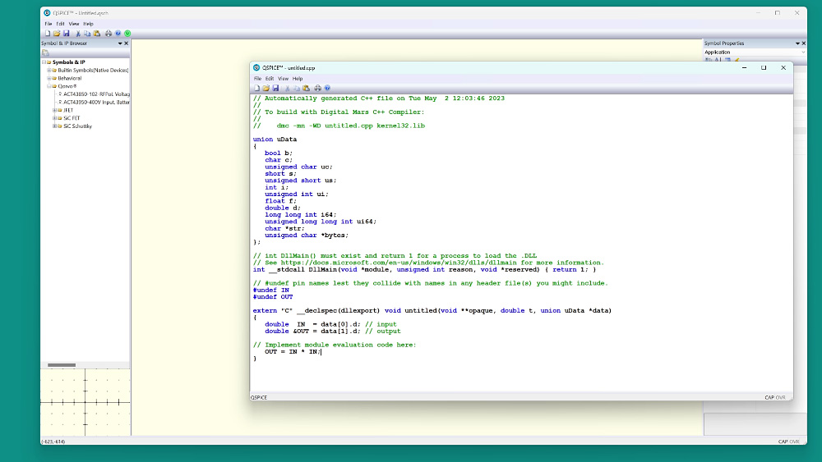The width and height of the screenshot is (822, 462).
Task: Click Paste icon in untitled.cpp editor toolbar
Action: pyautogui.click(x=306, y=89)
